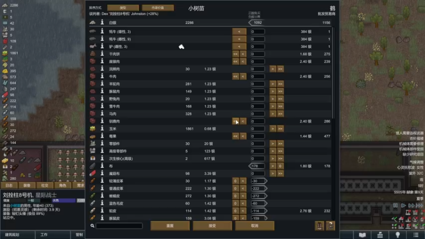Click the 玉米 quantity input field
The width and height of the screenshot is (425, 239).
[x=258, y=129]
